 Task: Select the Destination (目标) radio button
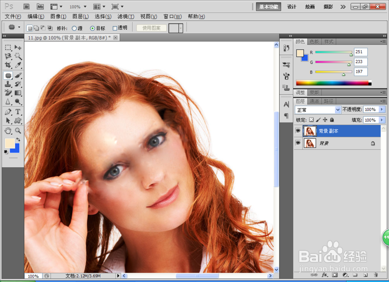[92, 28]
